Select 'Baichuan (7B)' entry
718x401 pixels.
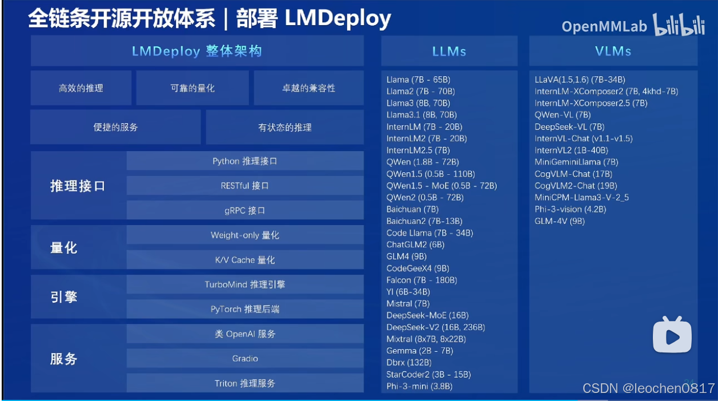tap(412, 209)
